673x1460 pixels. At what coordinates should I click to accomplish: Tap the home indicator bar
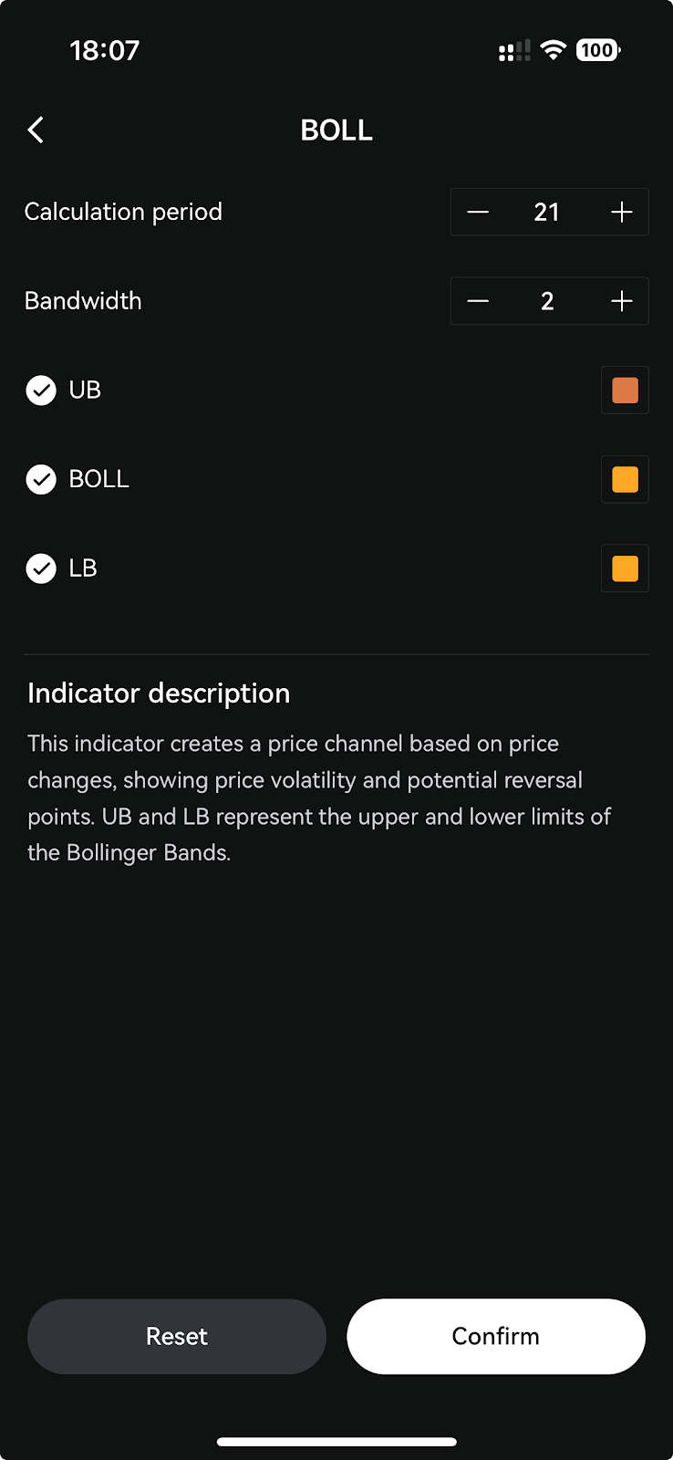(336, 1442)
